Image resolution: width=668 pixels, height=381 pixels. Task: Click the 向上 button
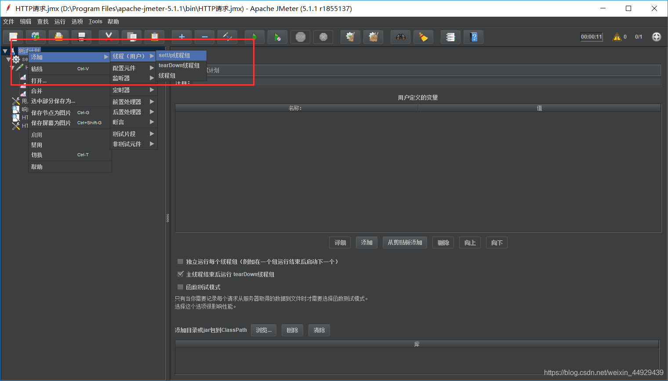coord(470,243)
